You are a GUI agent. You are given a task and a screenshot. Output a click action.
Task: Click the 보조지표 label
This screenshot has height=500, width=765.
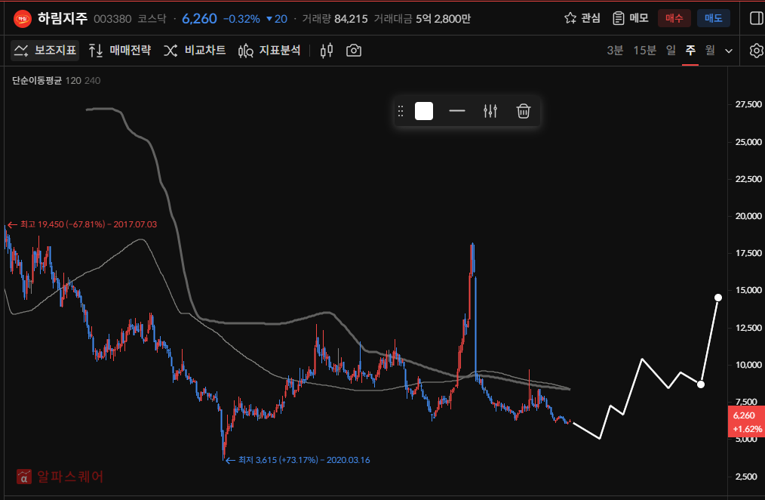(x=55, y=51)
